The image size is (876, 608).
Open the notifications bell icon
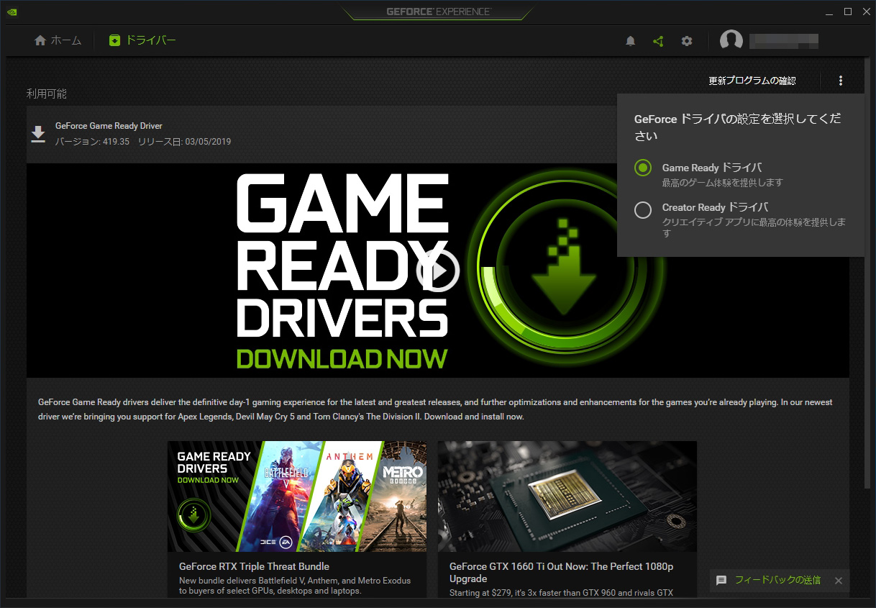click(x=631, y=41)
